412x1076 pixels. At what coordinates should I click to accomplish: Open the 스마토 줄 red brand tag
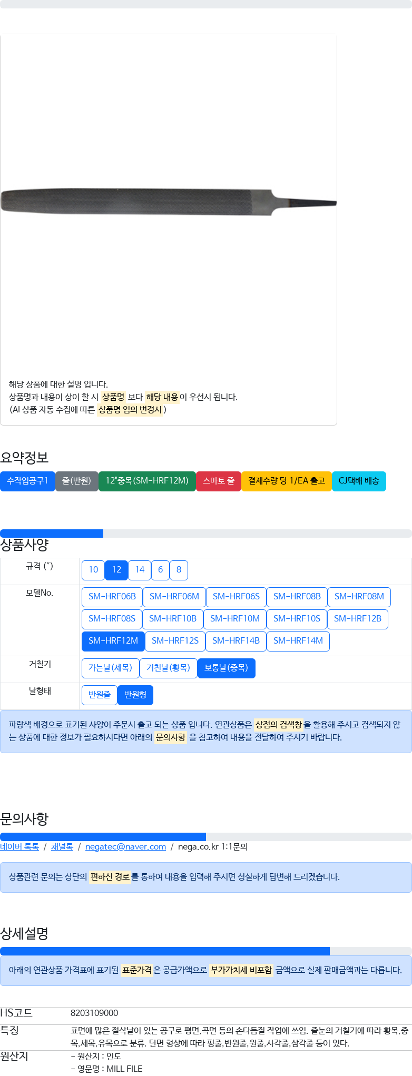pos(219,481)
